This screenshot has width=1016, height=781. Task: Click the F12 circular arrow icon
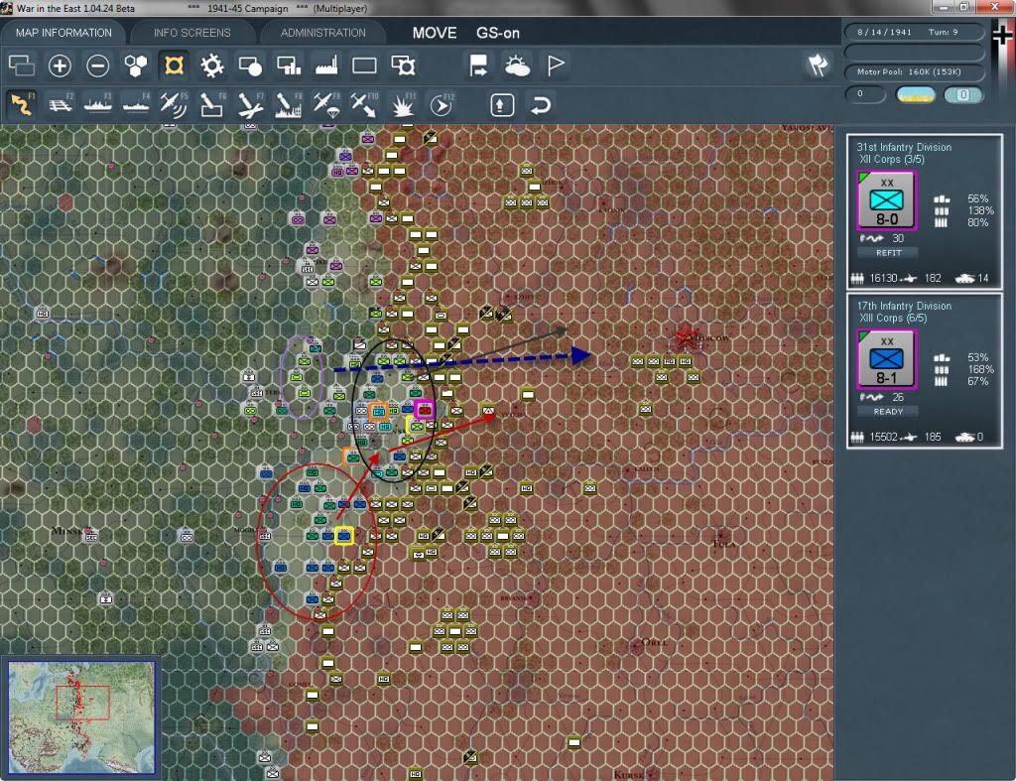coord(442,104)
